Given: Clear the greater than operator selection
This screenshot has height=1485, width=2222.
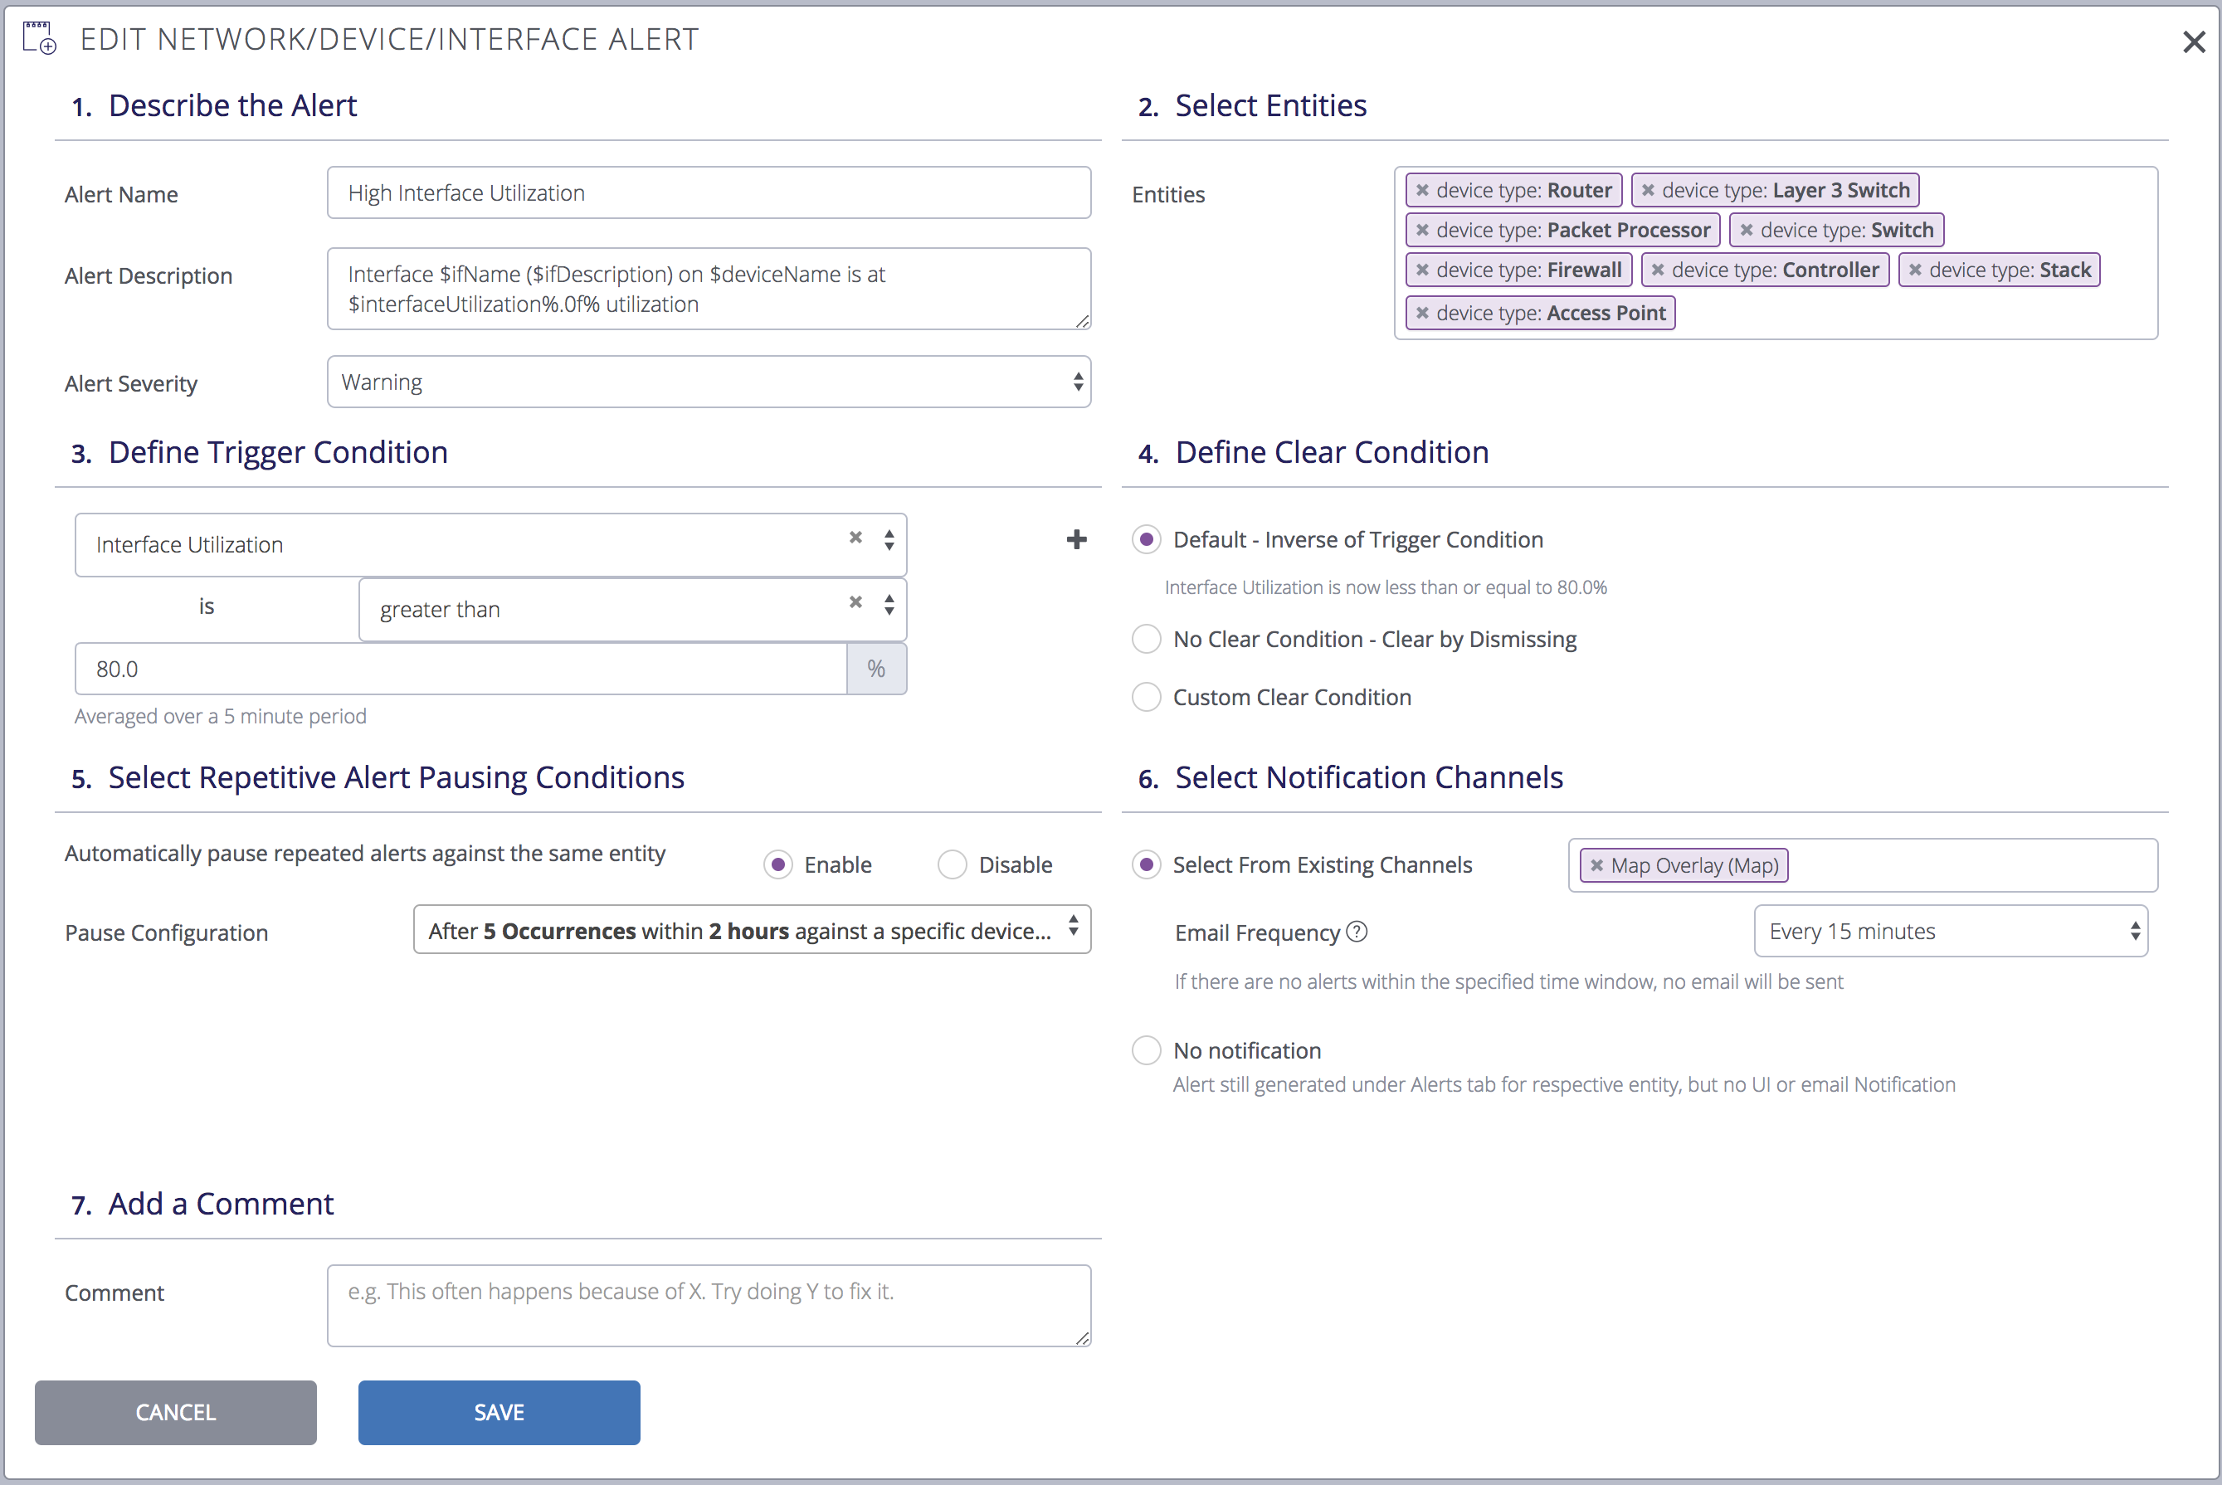Looking at the screenshot, I should click(x=855, y=602).
